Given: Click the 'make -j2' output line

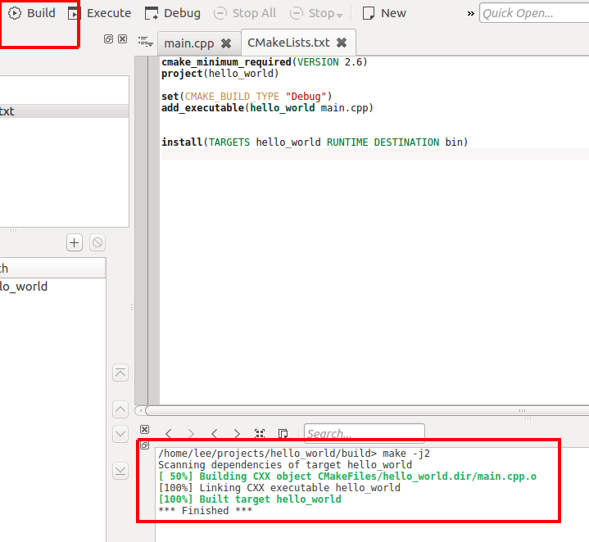Looking at the screenshot, I should tap(294, 454).
